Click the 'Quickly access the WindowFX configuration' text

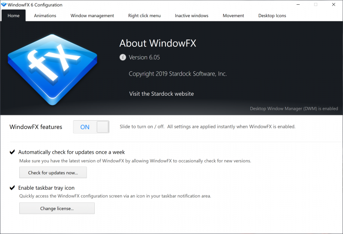[115, 196]
